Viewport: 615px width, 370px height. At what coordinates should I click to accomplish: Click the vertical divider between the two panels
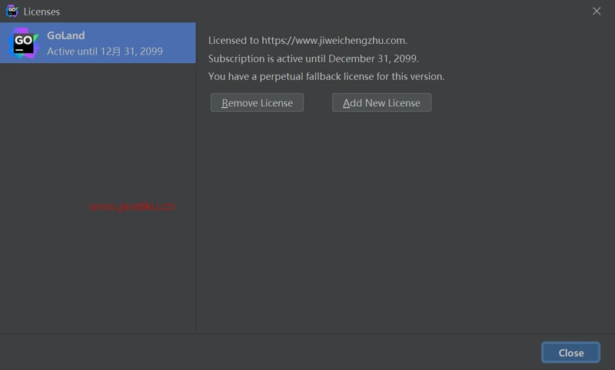point(196,192)
